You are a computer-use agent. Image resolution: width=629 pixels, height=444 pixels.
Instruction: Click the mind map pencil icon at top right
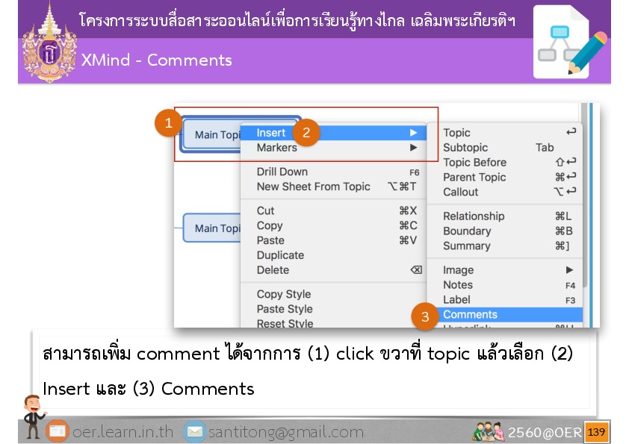tap(569, 43)
